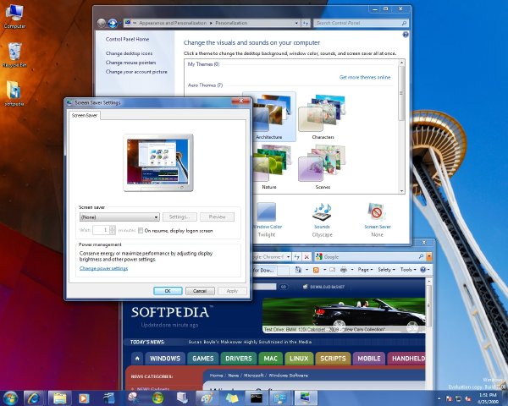This screenshot has height=406, width=508.
Task: Open the Tools menu in IE
Action: (408, 270)
